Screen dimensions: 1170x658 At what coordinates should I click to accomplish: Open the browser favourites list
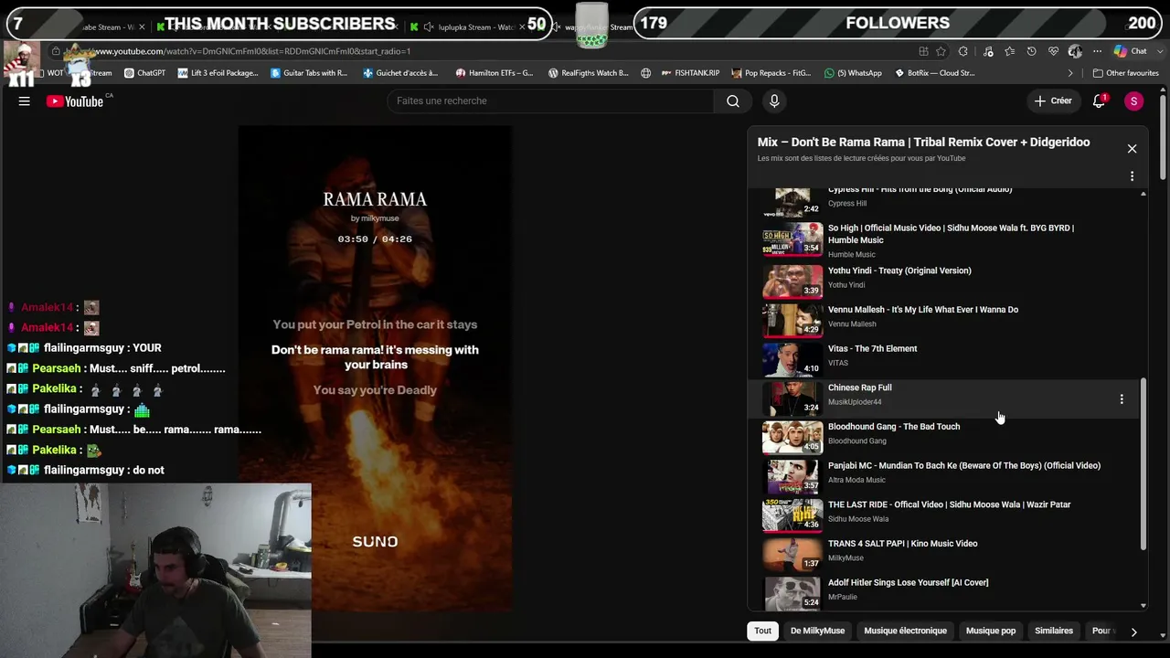(1010, 51)
